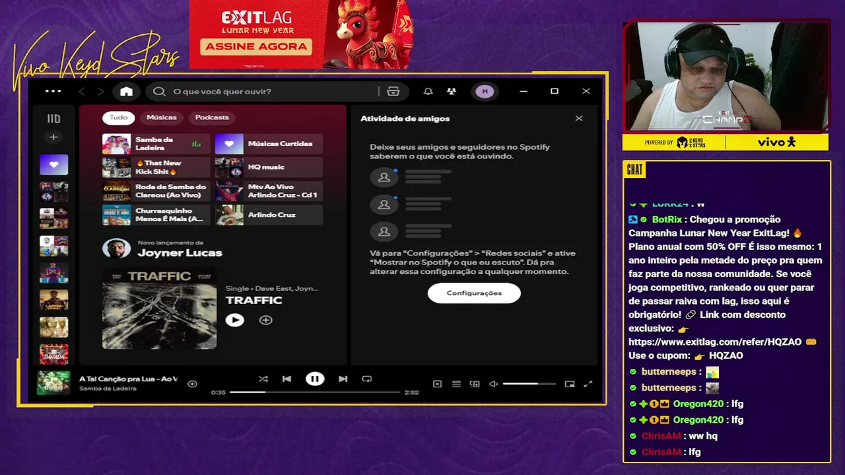The height and width of the screenshot is (475, 845).
Task: Play the TRAFFIC single
Action: (234, 320)
